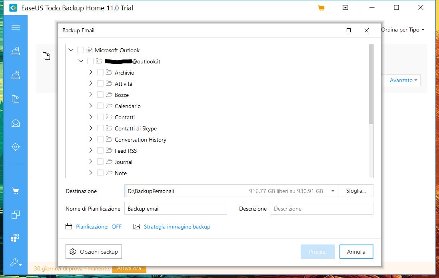Expand the Contatti folder
Screen dimensions: 439x278
click(91, 117)
